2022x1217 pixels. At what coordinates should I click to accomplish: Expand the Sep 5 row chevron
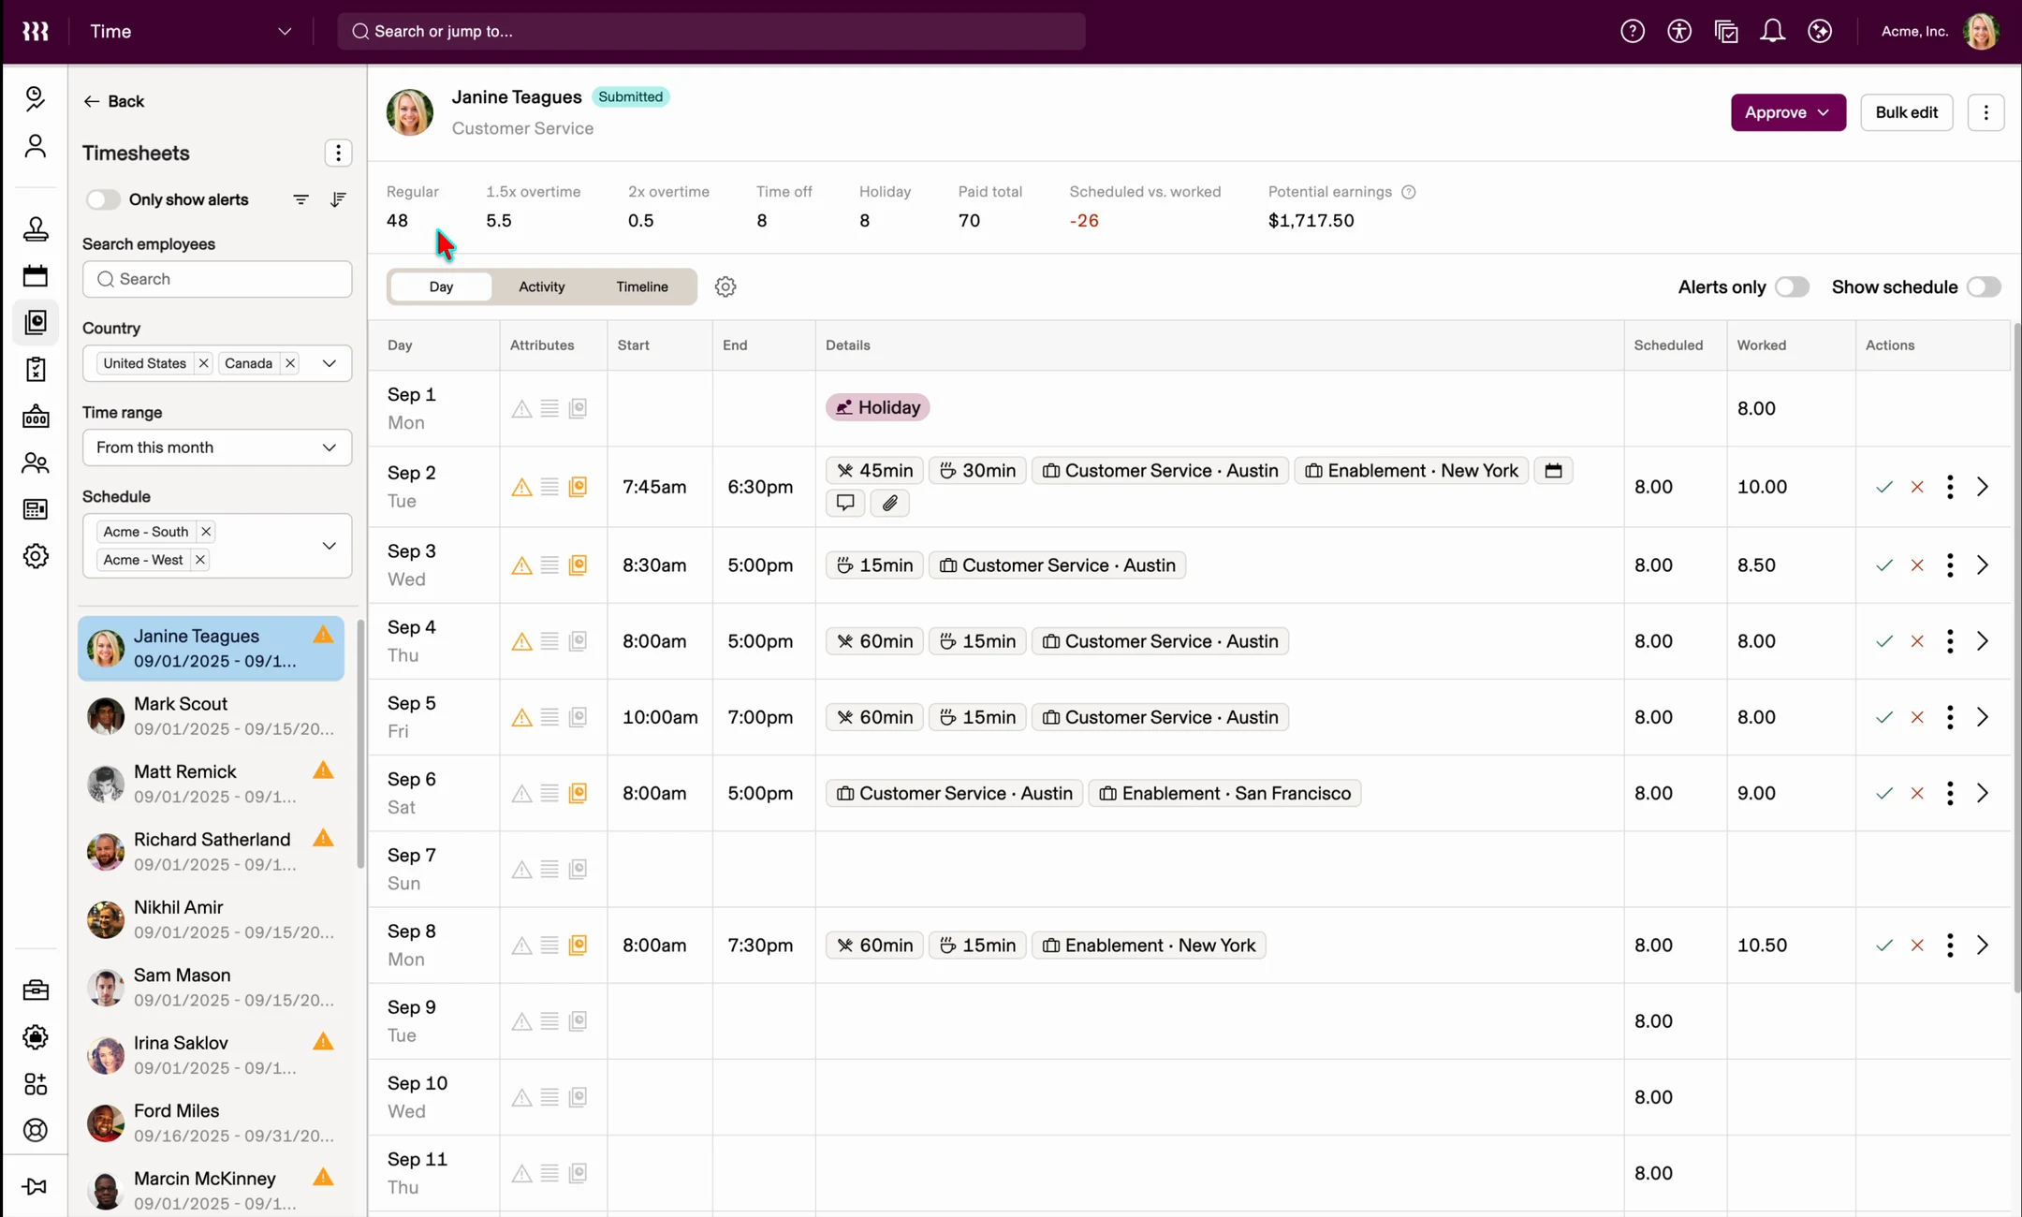pos(1983,717)
